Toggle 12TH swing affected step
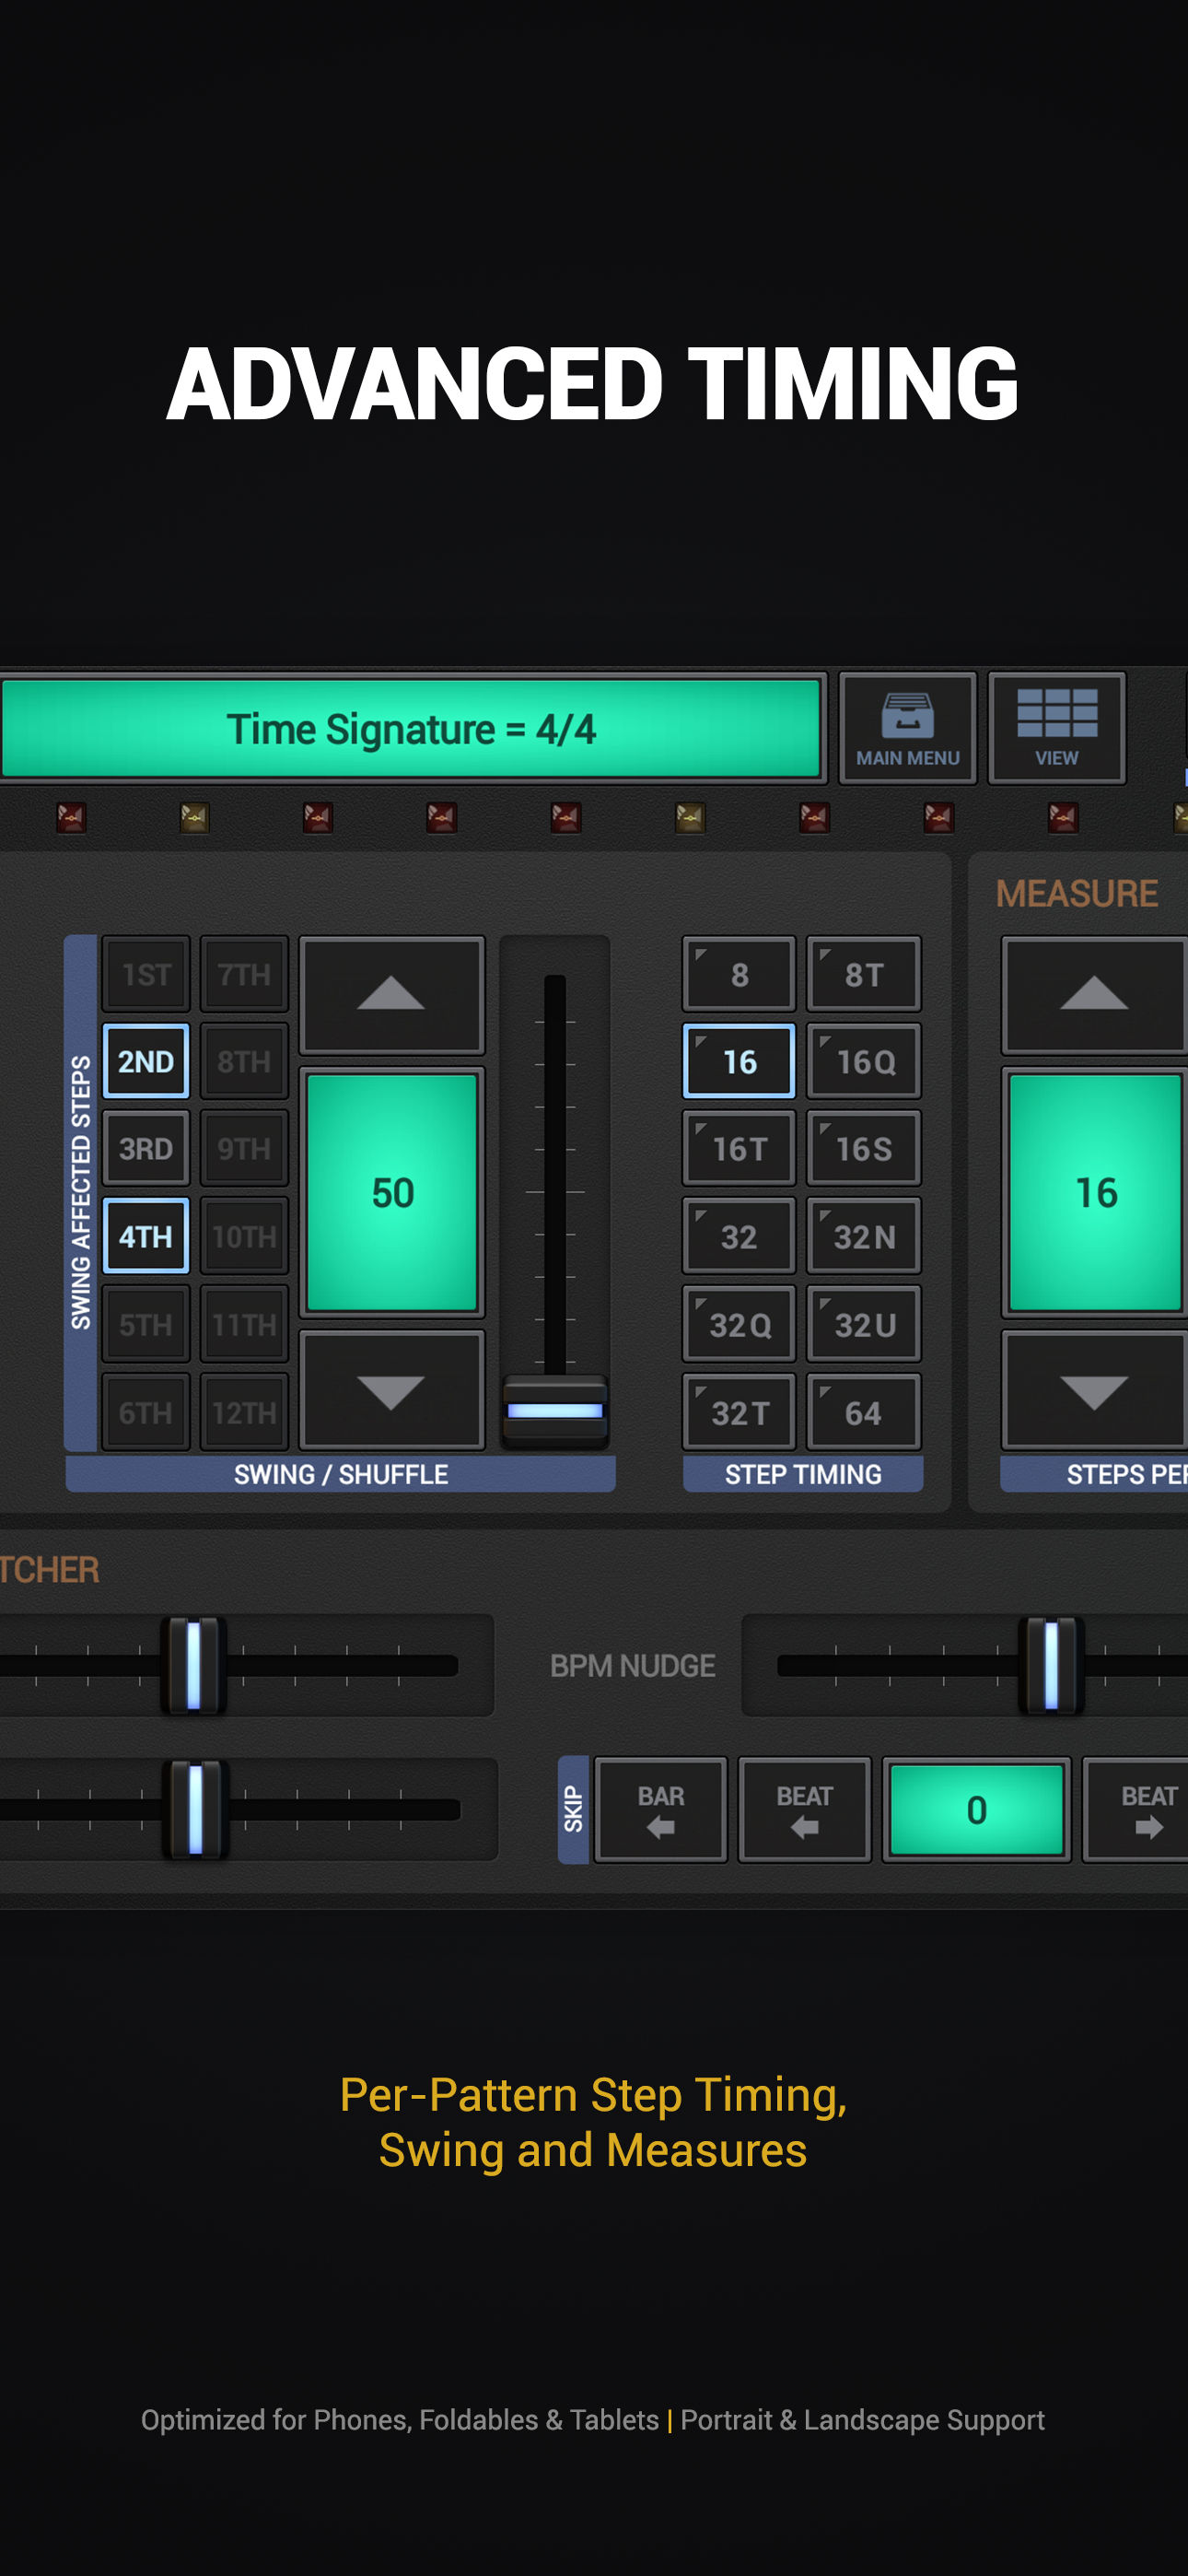The image size is (1188, 2576). click(x=244, y=1412)
